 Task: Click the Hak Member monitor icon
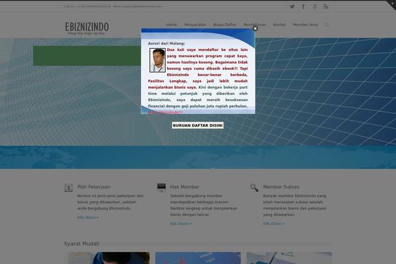pyautogui.click(x=162, y=187)
